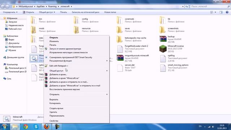Select the texturepacks-mp-cache folder icon
231x130 pixels.
119,39
